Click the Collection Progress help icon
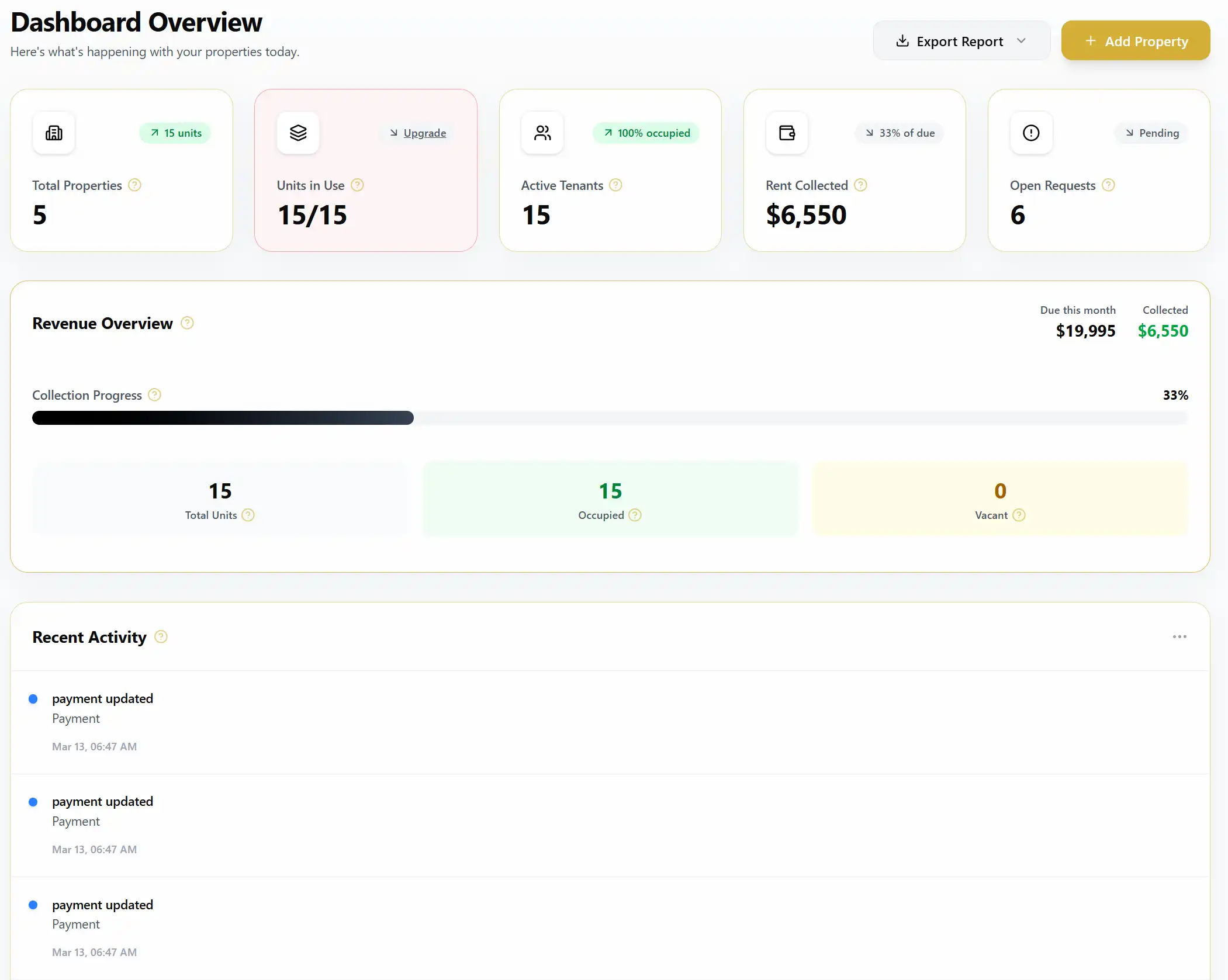Viewport: 1228px width, 980px height. pos(154,395)
